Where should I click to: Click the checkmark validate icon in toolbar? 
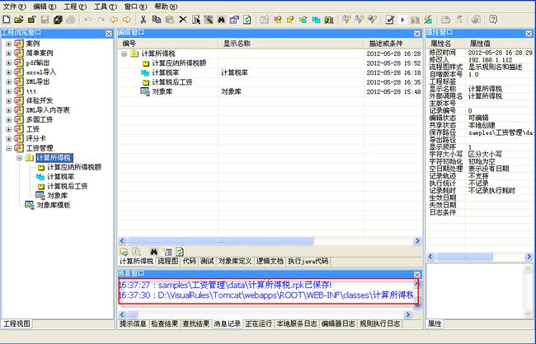[x=390, y=20]
